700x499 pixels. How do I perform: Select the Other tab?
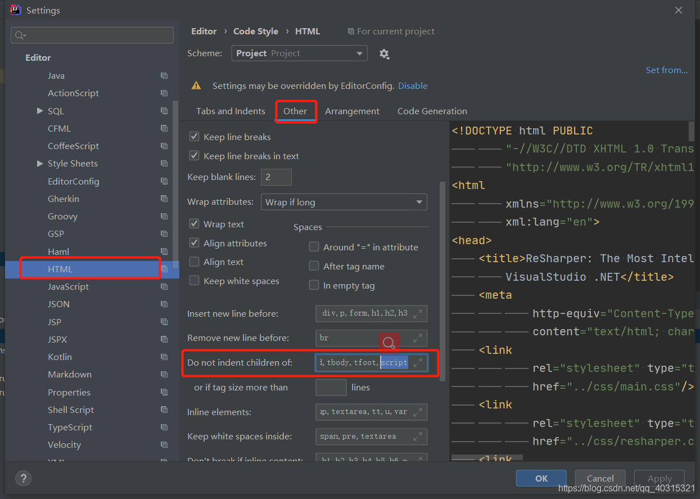[295, 111]
